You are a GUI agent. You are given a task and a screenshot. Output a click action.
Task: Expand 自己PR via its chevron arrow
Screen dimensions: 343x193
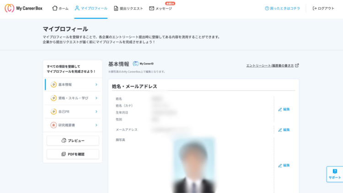pyautogui.click(x=96, y=112)
